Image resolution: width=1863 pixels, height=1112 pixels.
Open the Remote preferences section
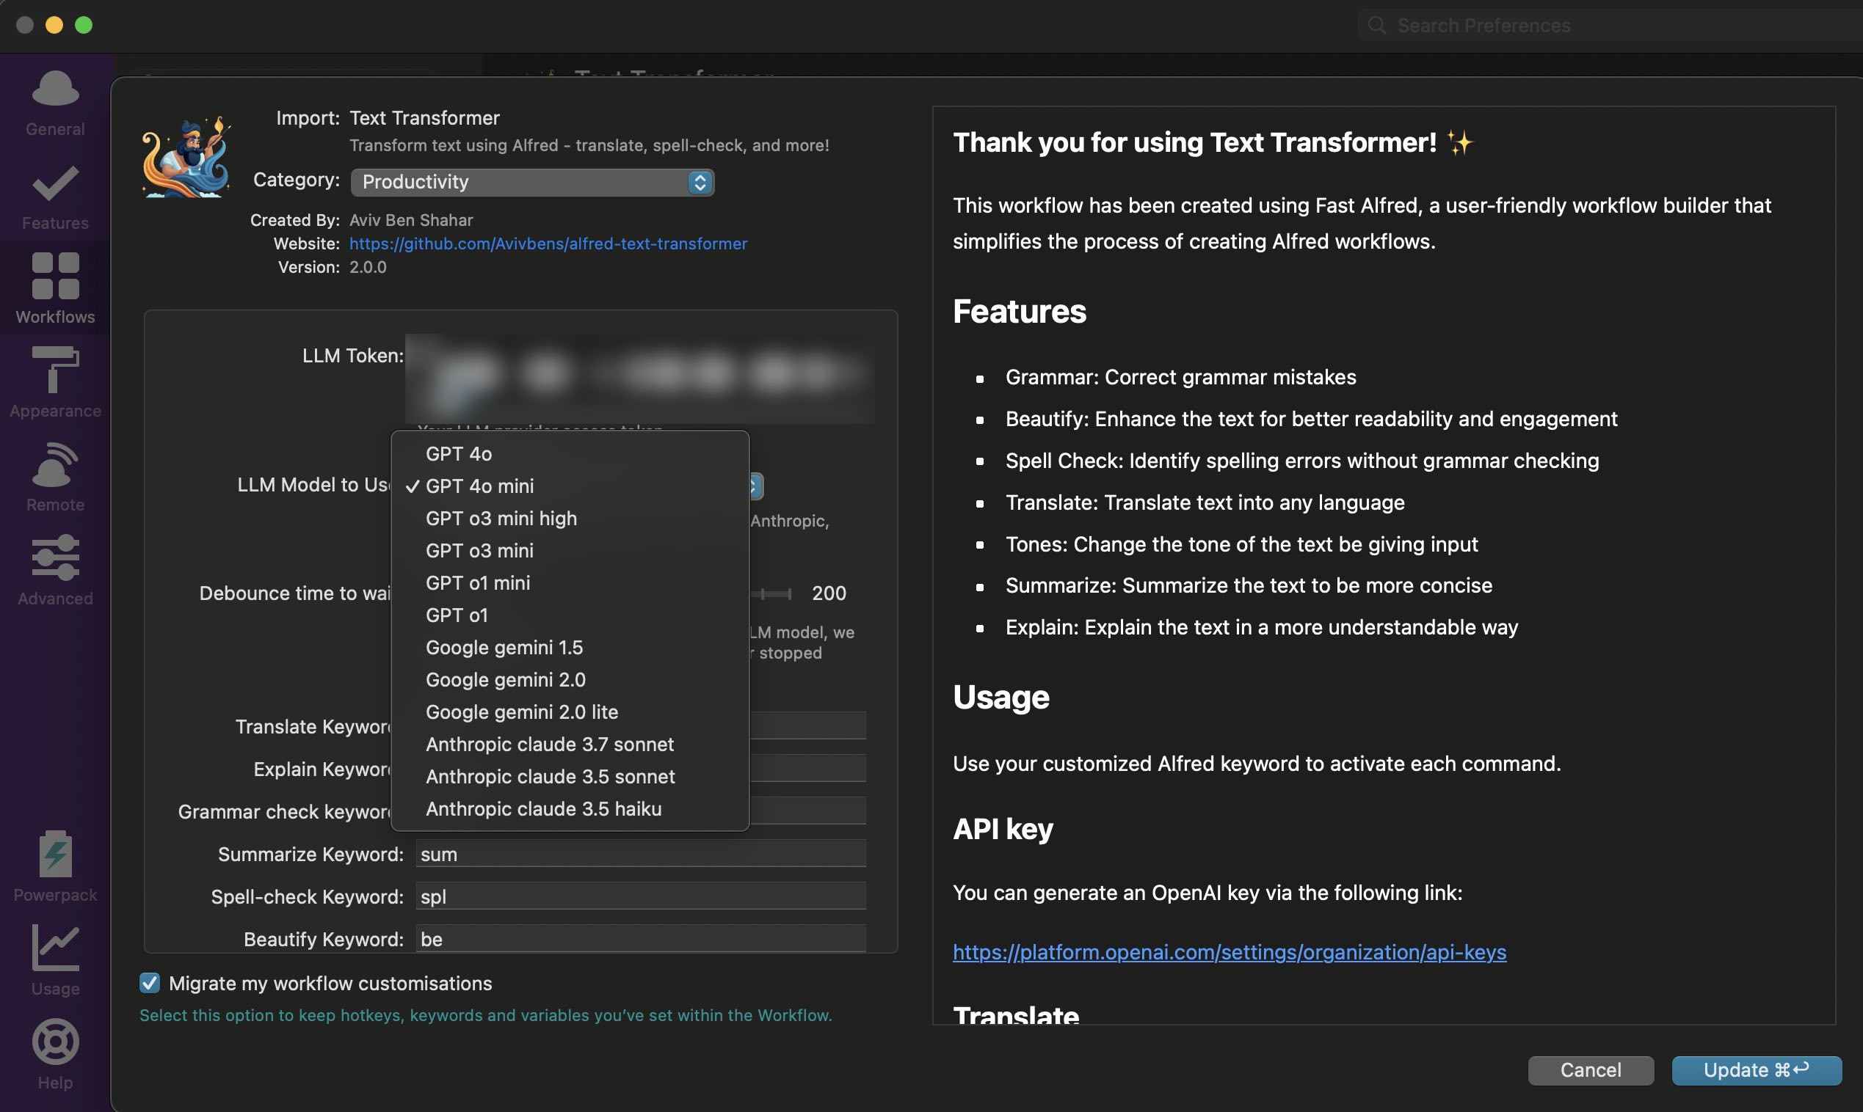pos(55,477)
